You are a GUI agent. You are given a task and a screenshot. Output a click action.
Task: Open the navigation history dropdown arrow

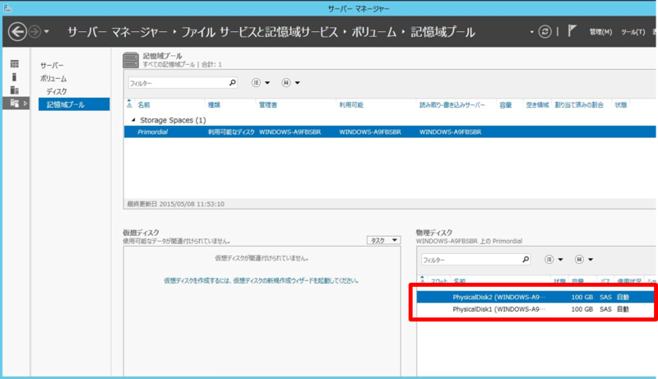pos(47,32)
